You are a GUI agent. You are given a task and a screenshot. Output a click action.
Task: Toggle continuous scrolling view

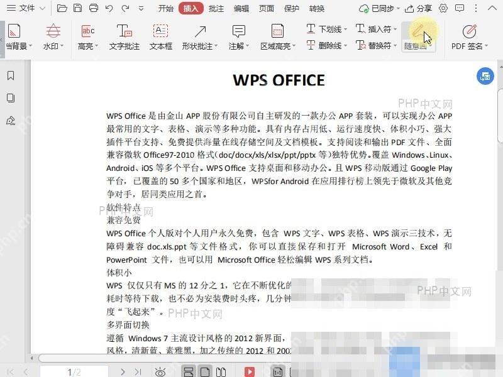[x=189, y=372]
